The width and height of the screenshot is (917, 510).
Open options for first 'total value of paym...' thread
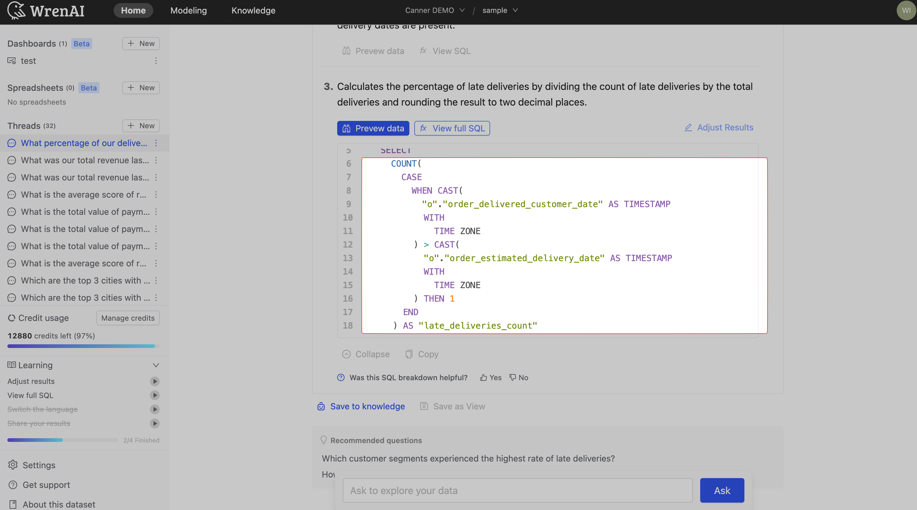click(156, 212)
